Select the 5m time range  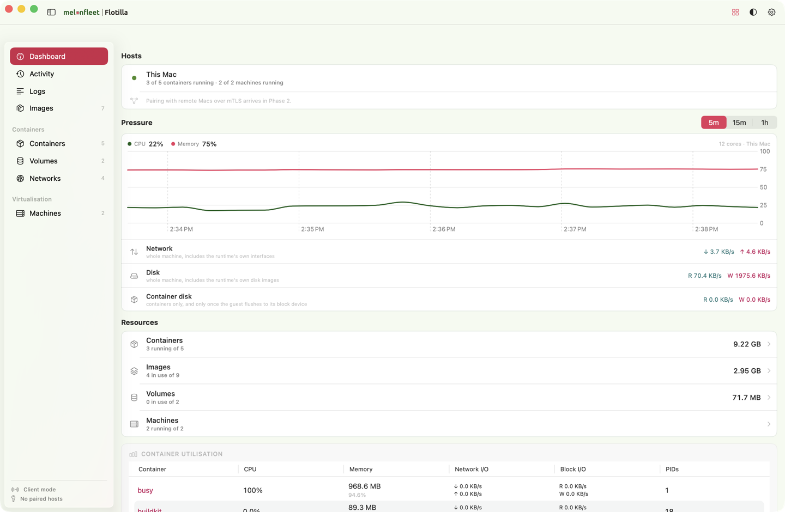click(714, 123)
